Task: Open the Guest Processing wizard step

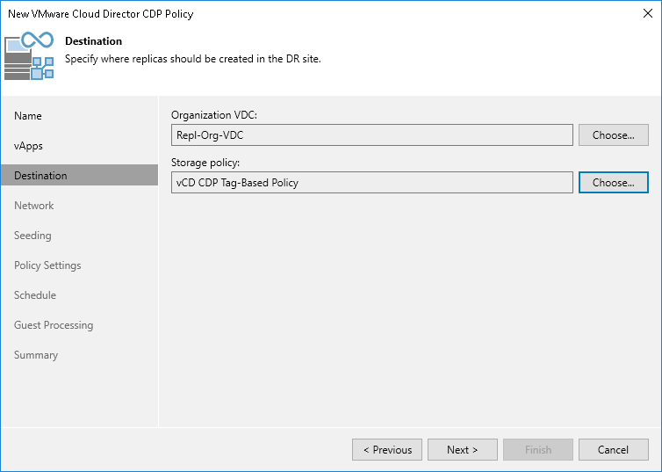Action: (54, 325)
